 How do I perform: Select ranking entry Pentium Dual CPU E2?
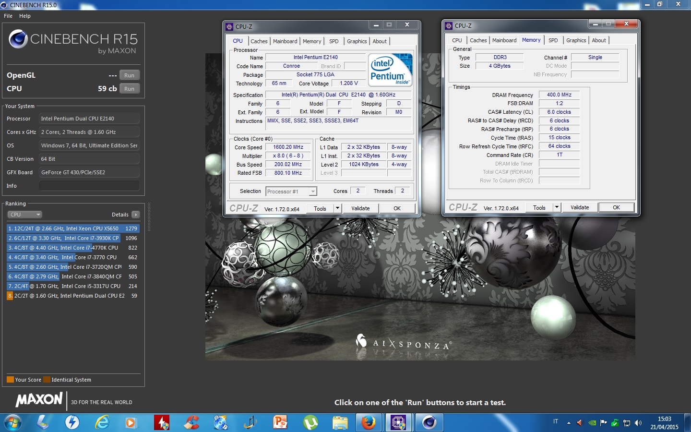[x=73, y=296]
